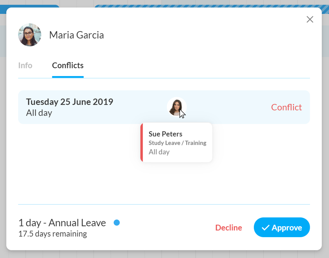This screenshot has height=258, width=329.
Task: Click Sue Peters name in popup card
Action: pos(165,134)
